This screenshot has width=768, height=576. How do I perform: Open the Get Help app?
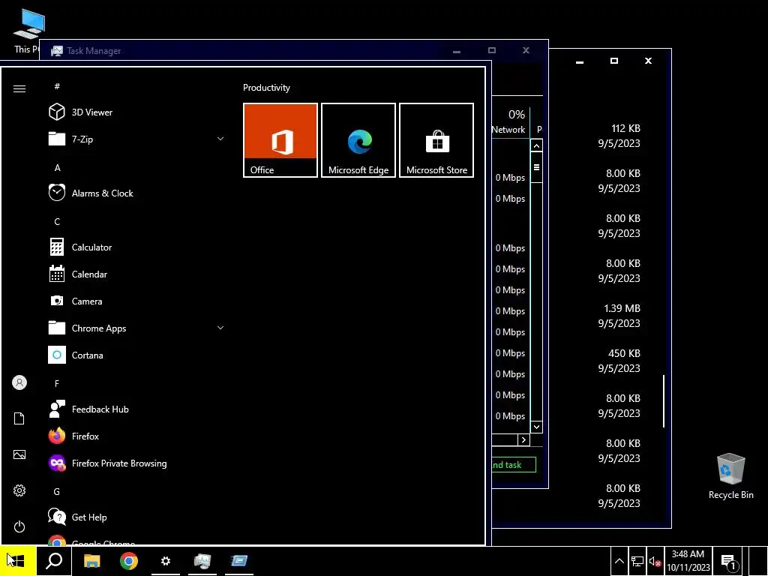[136, 517]
